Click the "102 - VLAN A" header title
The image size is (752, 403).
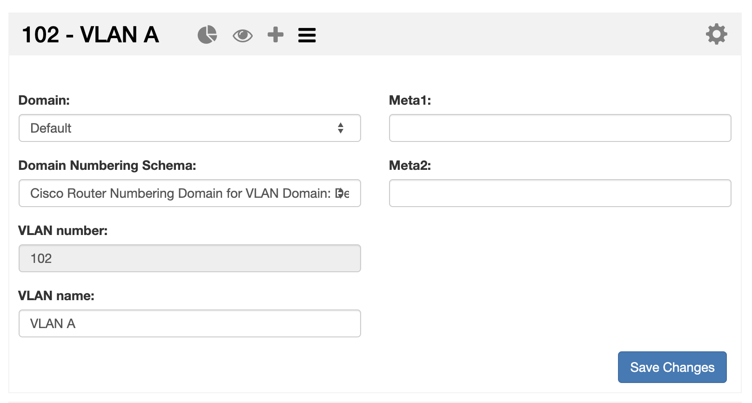pos(90,35)
